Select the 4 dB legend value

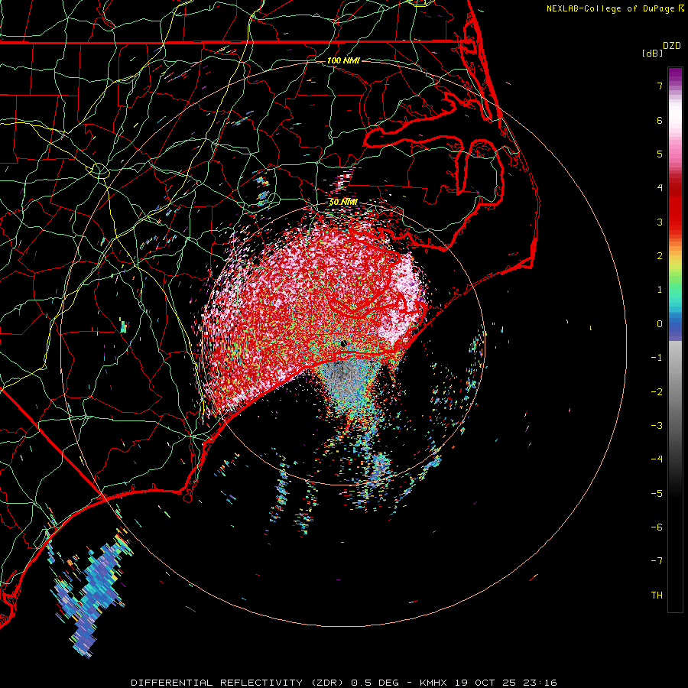(660, 188)
